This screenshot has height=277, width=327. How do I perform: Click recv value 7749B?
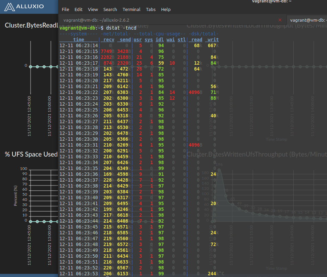coord(108,51)
